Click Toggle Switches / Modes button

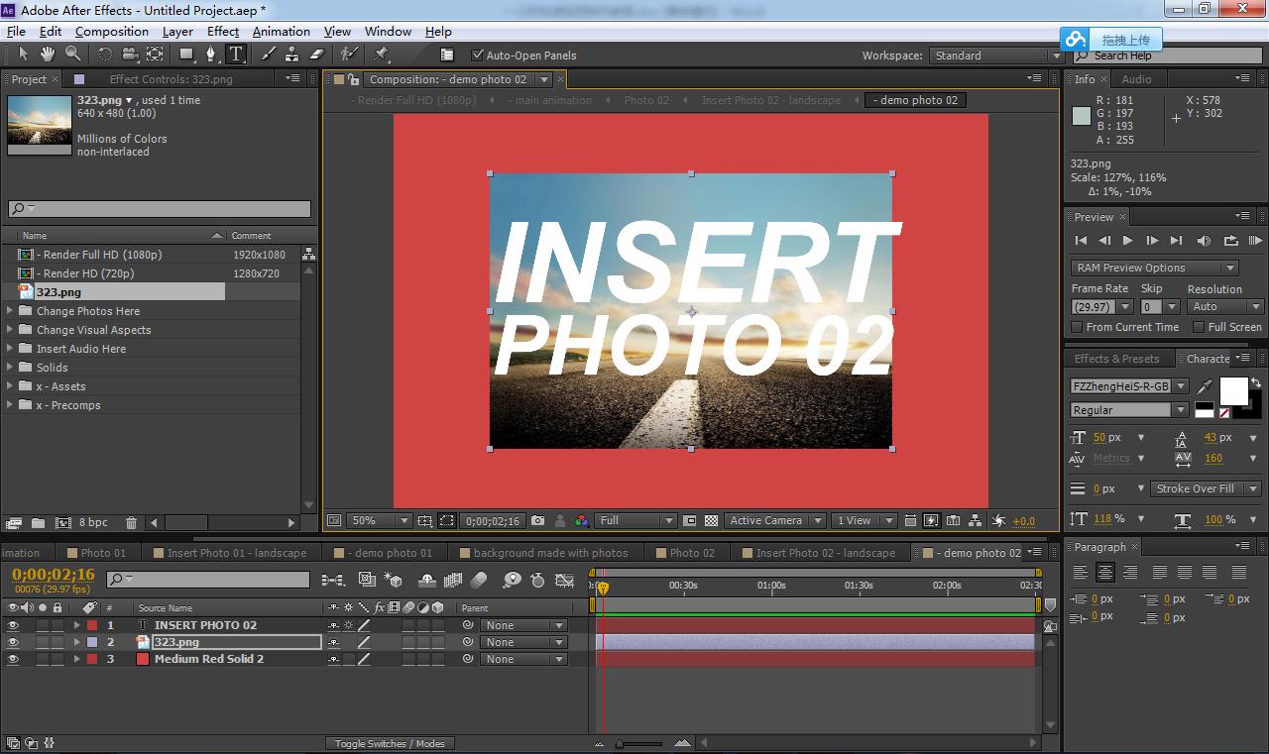tap(390, 743)
